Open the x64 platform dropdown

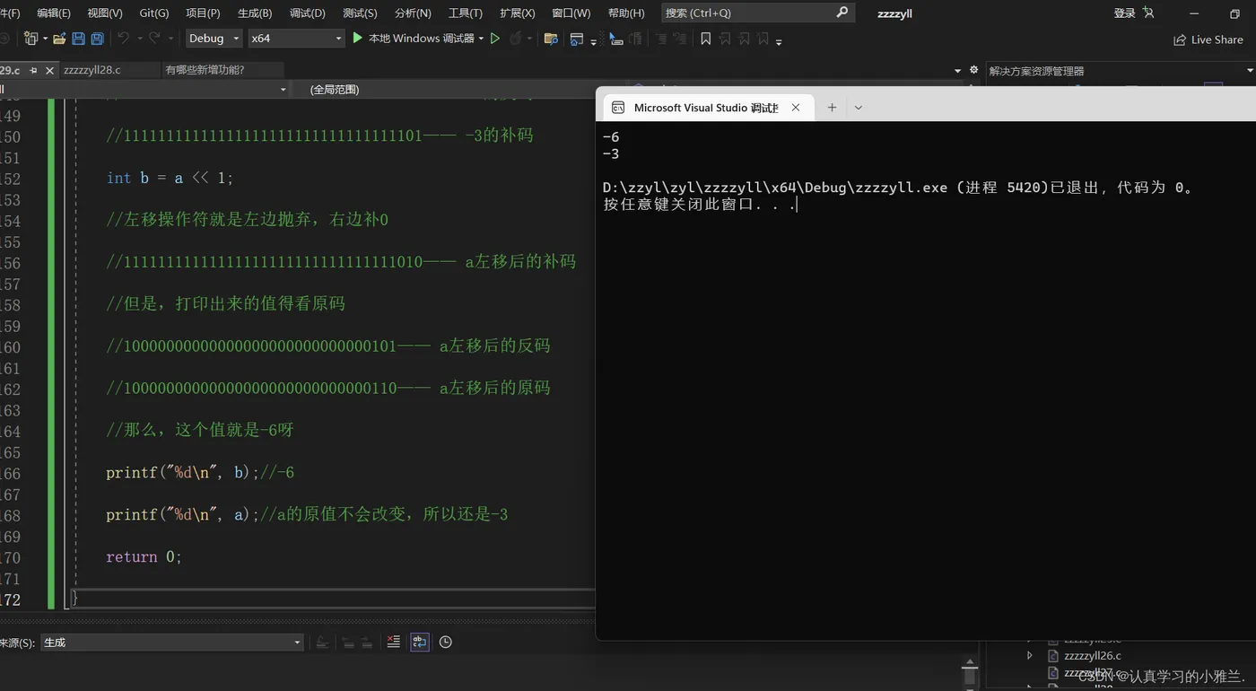click(296, 39)
